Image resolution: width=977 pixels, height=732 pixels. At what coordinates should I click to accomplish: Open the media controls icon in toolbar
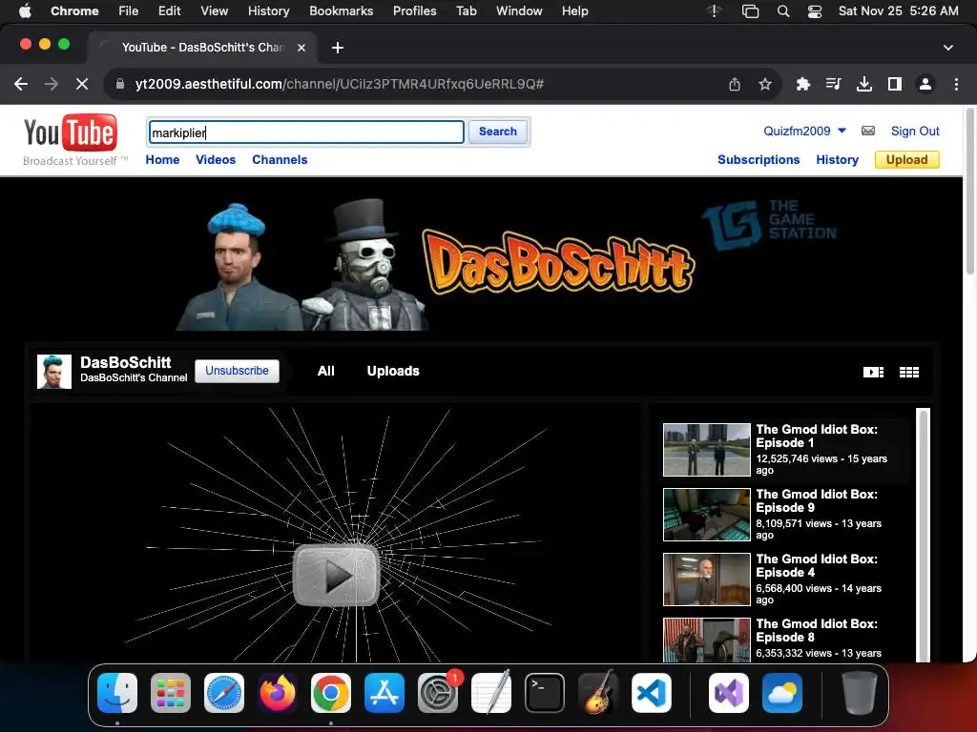point(833,84)
